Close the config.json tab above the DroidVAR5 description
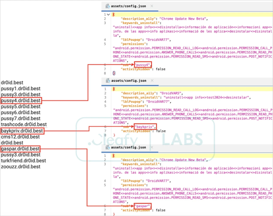273x216 pixels. [152, 81]
